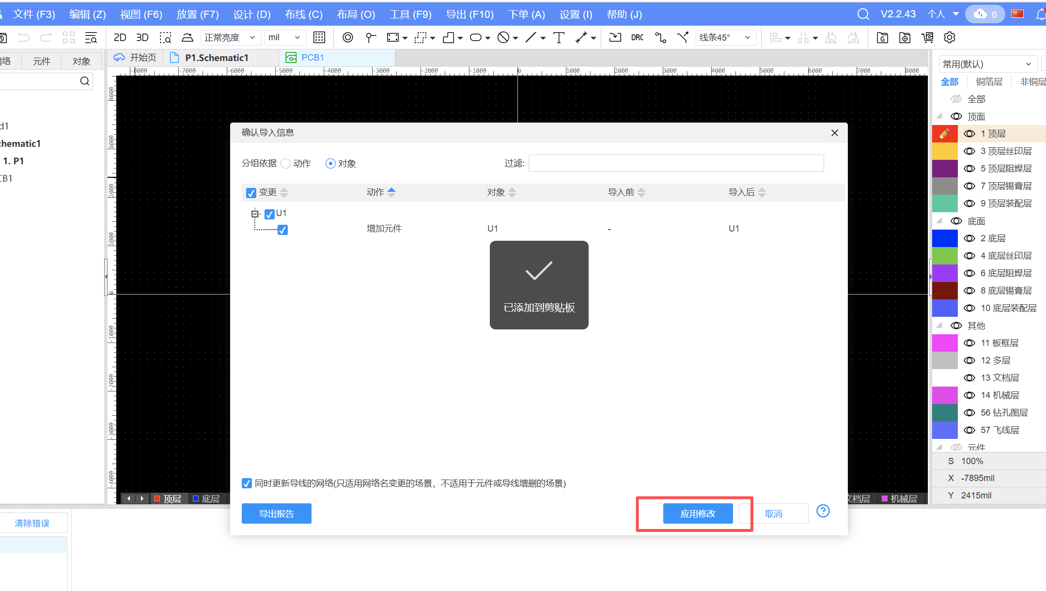Toggle 同时更新导线的网络 checkbox

pos(247,483)
